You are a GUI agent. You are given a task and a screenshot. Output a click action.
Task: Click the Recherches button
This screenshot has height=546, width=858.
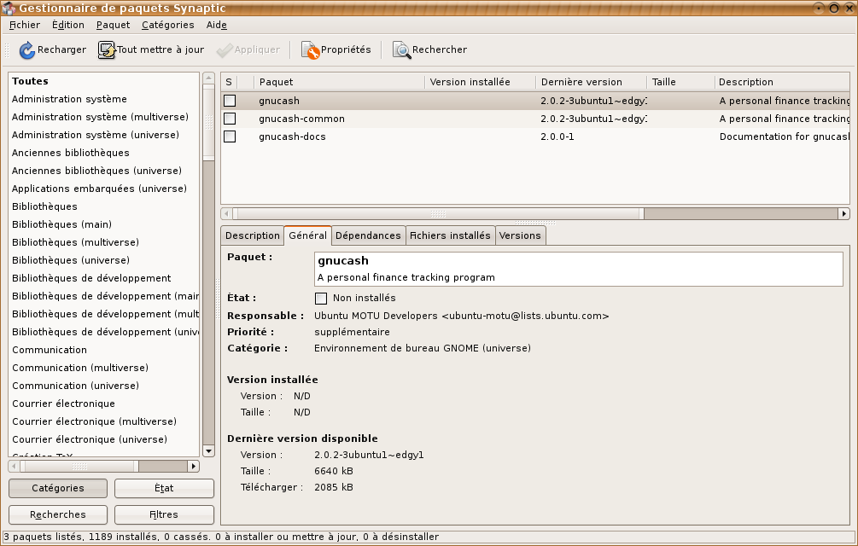[x=58, y=514]
